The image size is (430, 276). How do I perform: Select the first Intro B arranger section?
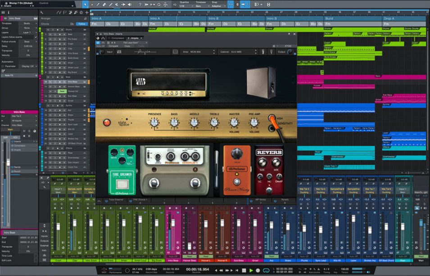point(236,18)
